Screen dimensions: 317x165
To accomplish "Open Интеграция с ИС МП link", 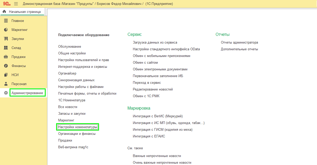I will point(169,123).
